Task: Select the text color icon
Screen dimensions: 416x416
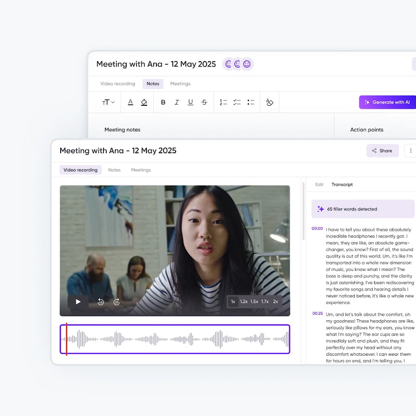Action: 130,102
